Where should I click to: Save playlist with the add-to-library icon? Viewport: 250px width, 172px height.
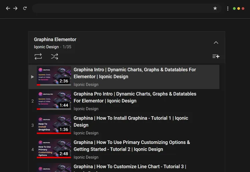(216, 56)
